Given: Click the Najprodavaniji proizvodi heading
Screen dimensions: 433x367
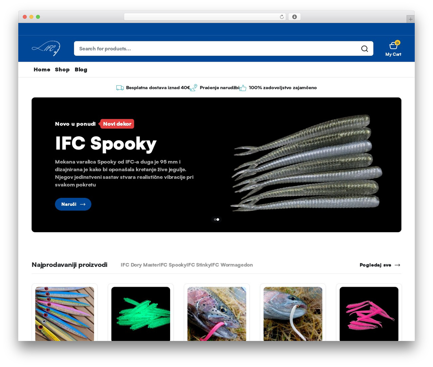Looking at the screenshot, I should [70, 265].
